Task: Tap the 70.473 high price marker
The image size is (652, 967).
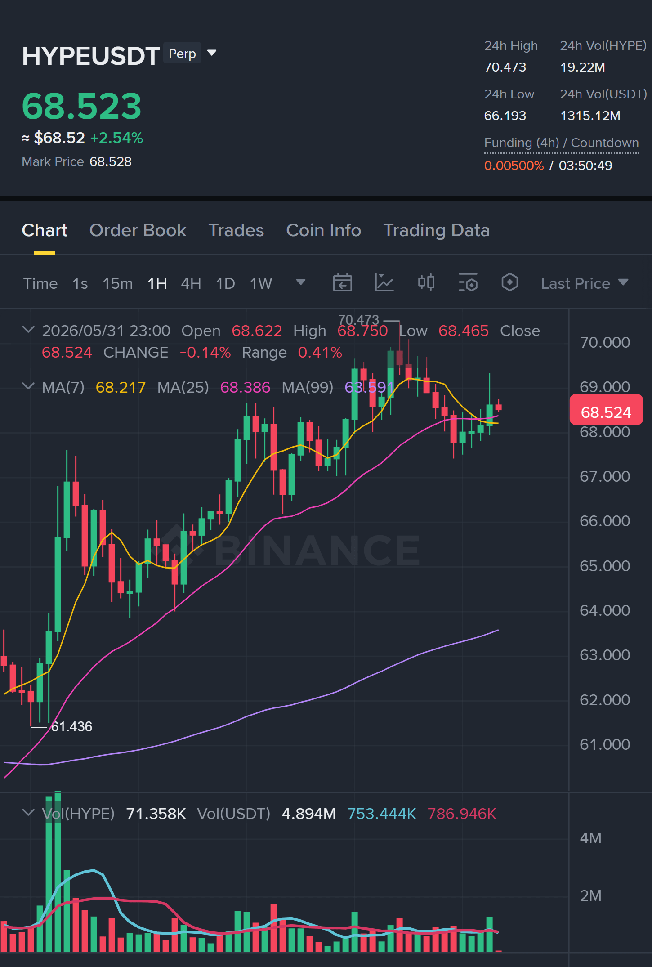Action: 359,320
